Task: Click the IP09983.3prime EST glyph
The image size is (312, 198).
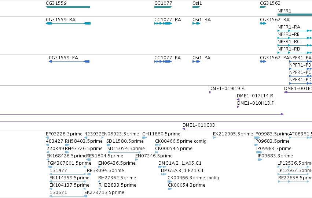Action: tap(259, 152)
